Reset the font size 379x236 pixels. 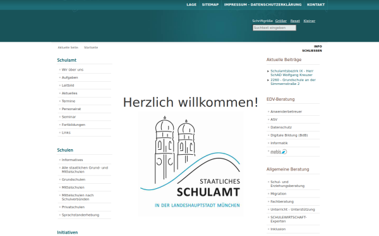pos(295,21)
